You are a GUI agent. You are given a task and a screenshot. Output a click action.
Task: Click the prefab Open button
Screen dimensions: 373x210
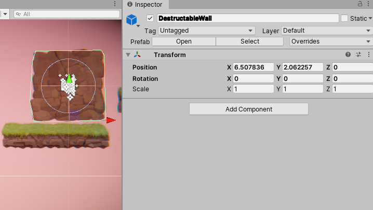pos(183,41)
